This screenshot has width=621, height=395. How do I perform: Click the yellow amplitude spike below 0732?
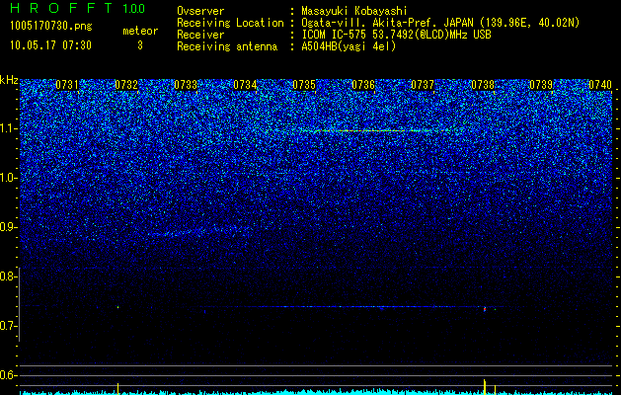pyautogui.click(x=118, y=389)
